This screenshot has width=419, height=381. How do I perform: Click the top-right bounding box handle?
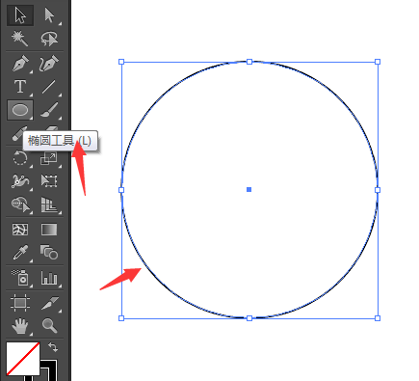[378, 62]
